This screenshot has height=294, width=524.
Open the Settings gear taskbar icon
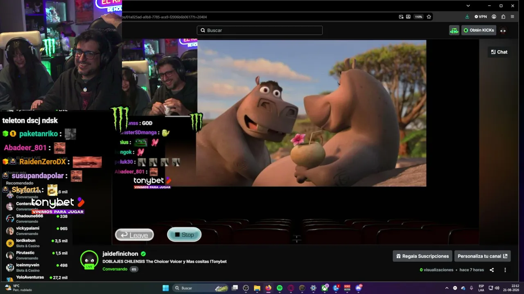click(313, 288)
